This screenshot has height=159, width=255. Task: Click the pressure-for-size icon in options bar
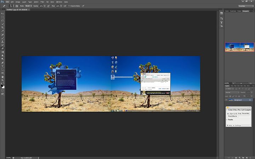[83, 6]
